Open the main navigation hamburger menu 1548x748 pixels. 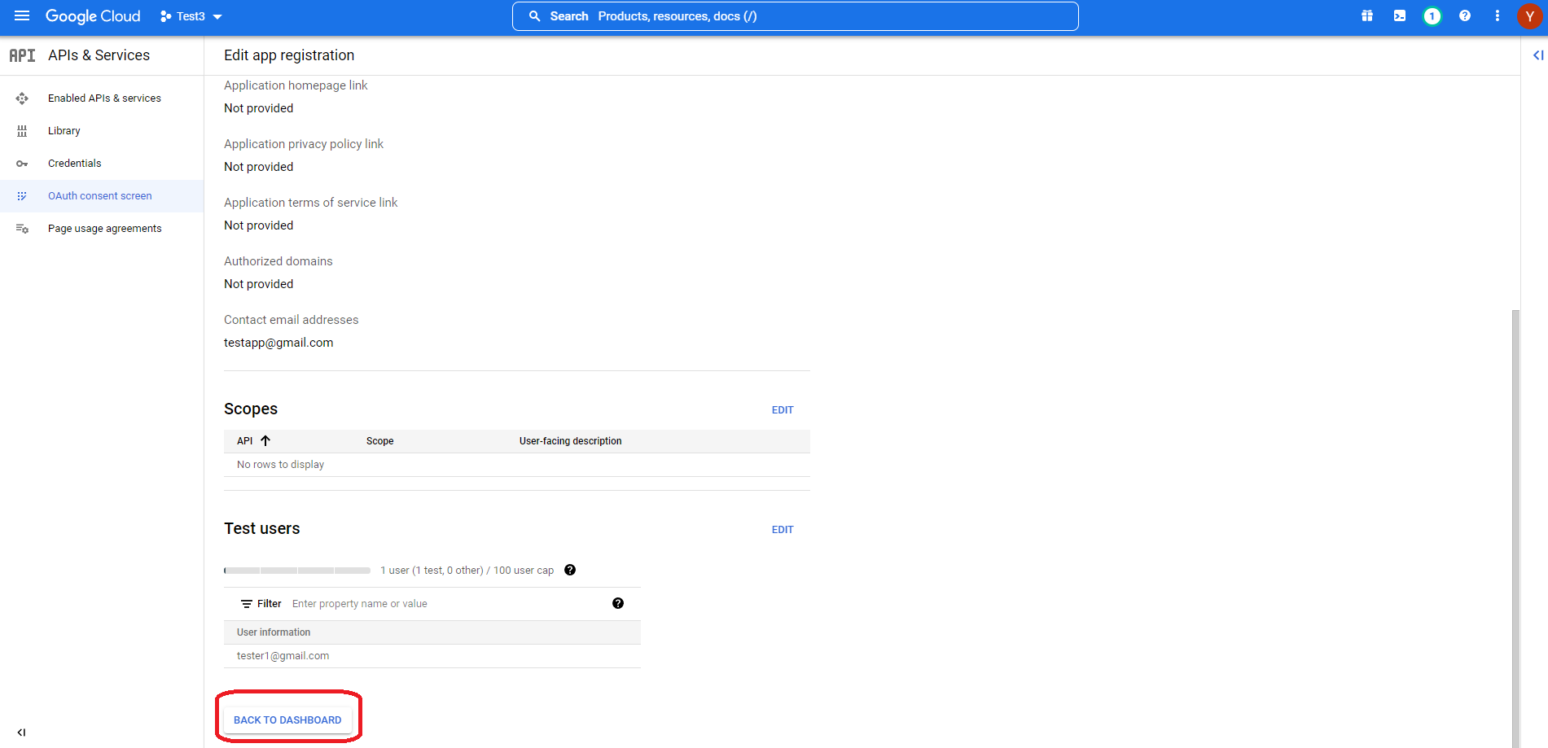22,16
